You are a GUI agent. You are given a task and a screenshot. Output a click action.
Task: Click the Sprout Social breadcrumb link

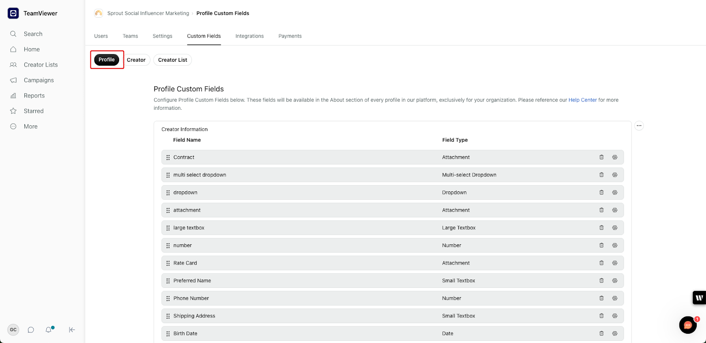pos(148,13)
